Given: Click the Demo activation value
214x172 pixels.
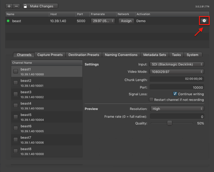Looking at the screenshot, I should [141, 21].
